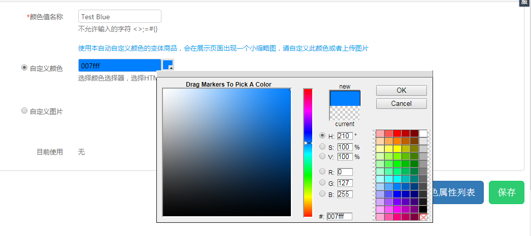Select the 自定义图片 radio button
Viewport: 531px width, 236px height.
[x=24, y=111]
